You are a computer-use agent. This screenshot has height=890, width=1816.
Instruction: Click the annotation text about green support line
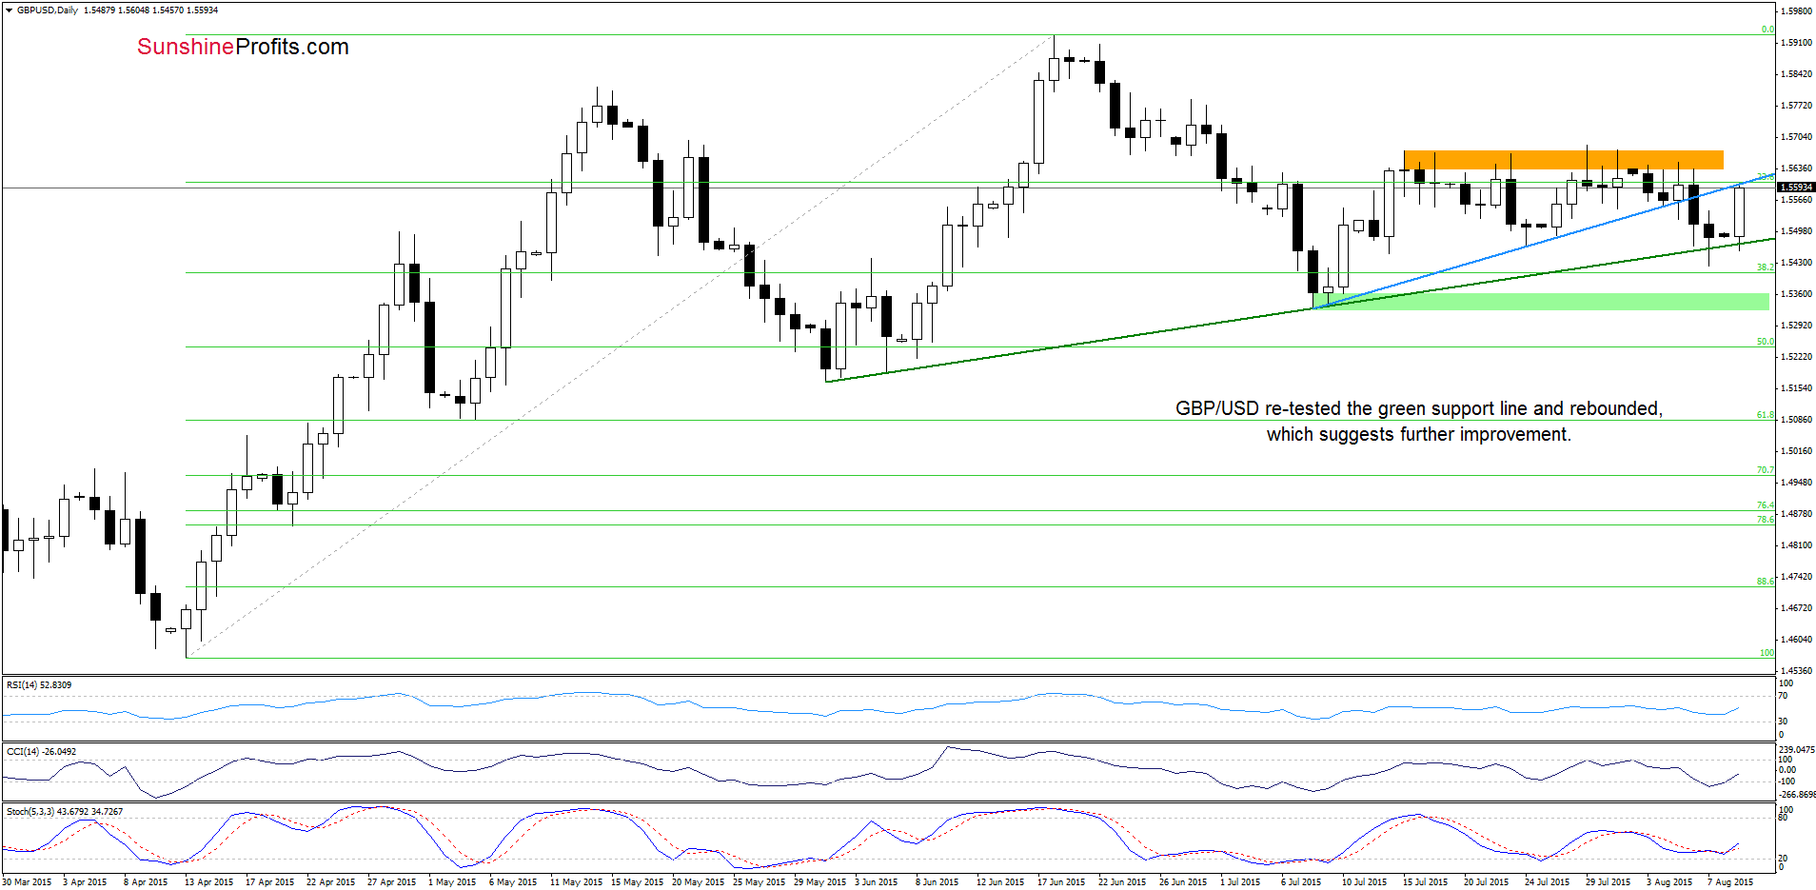pos(1419,421)
